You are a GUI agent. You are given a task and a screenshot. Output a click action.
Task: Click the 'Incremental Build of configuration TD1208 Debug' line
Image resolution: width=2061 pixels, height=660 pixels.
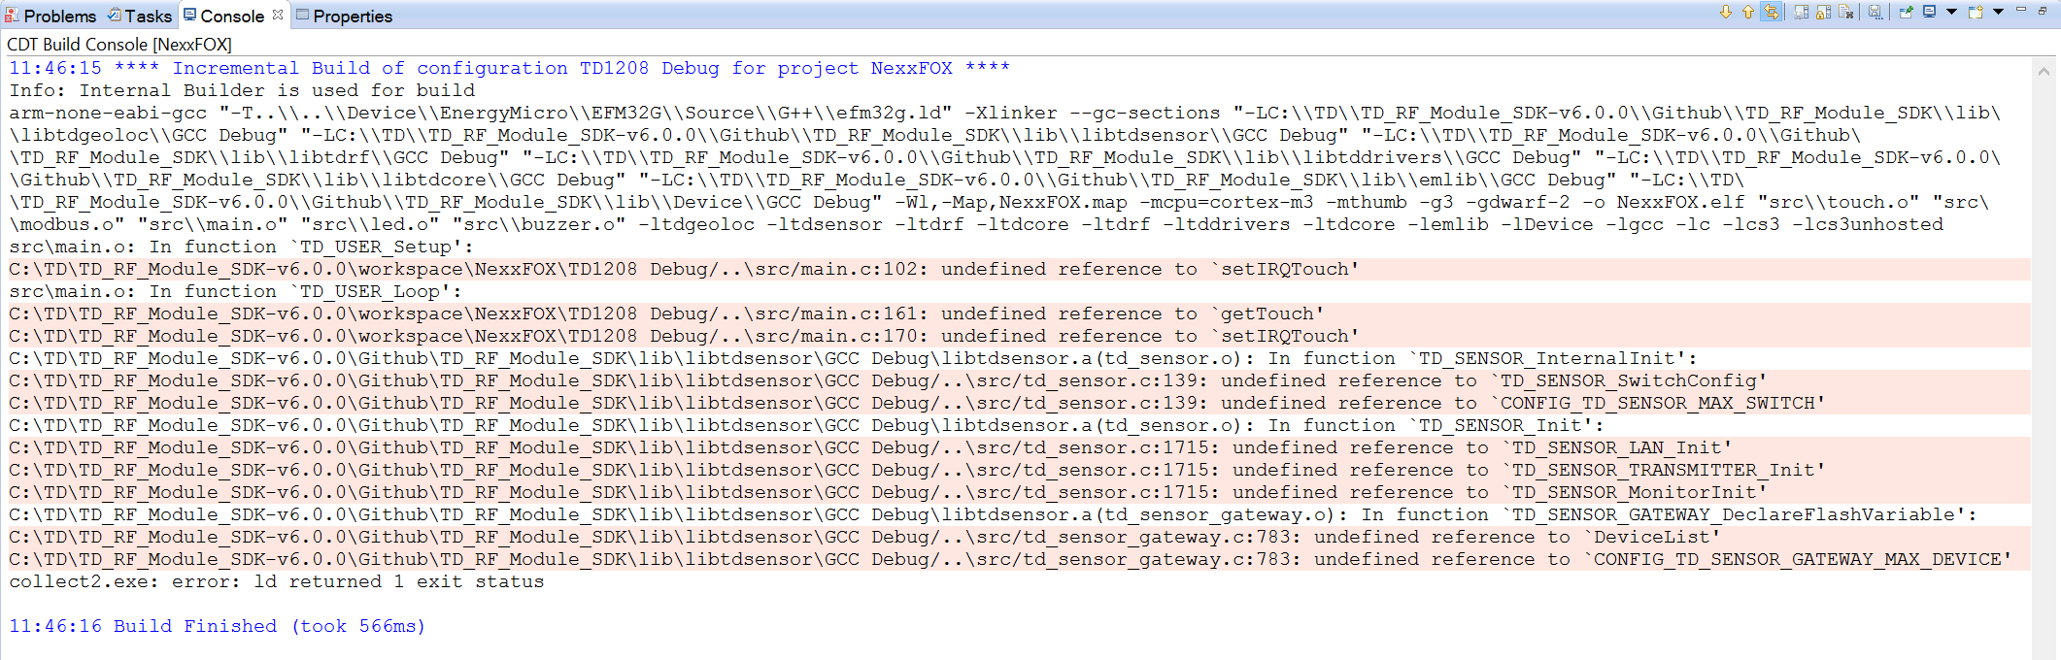(510, 68)
